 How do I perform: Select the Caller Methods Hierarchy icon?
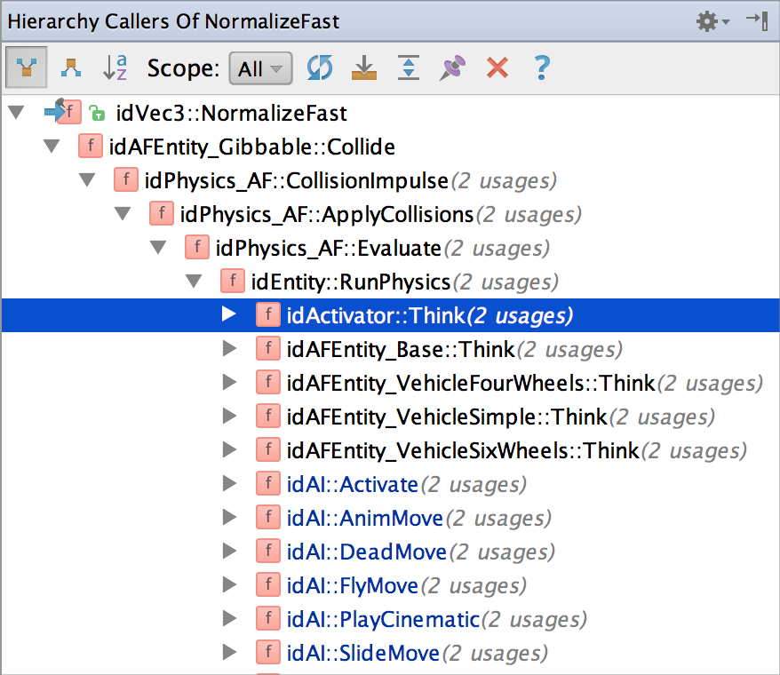click(x=26, y=67)
